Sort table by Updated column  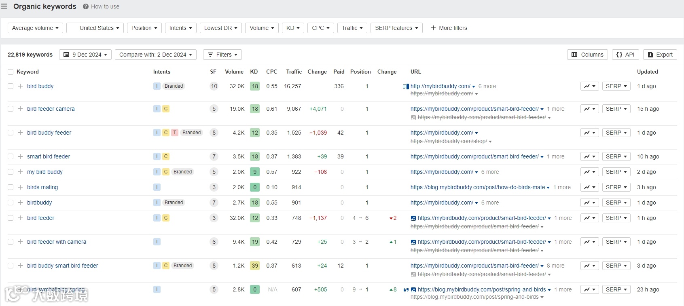click(648, 72)
